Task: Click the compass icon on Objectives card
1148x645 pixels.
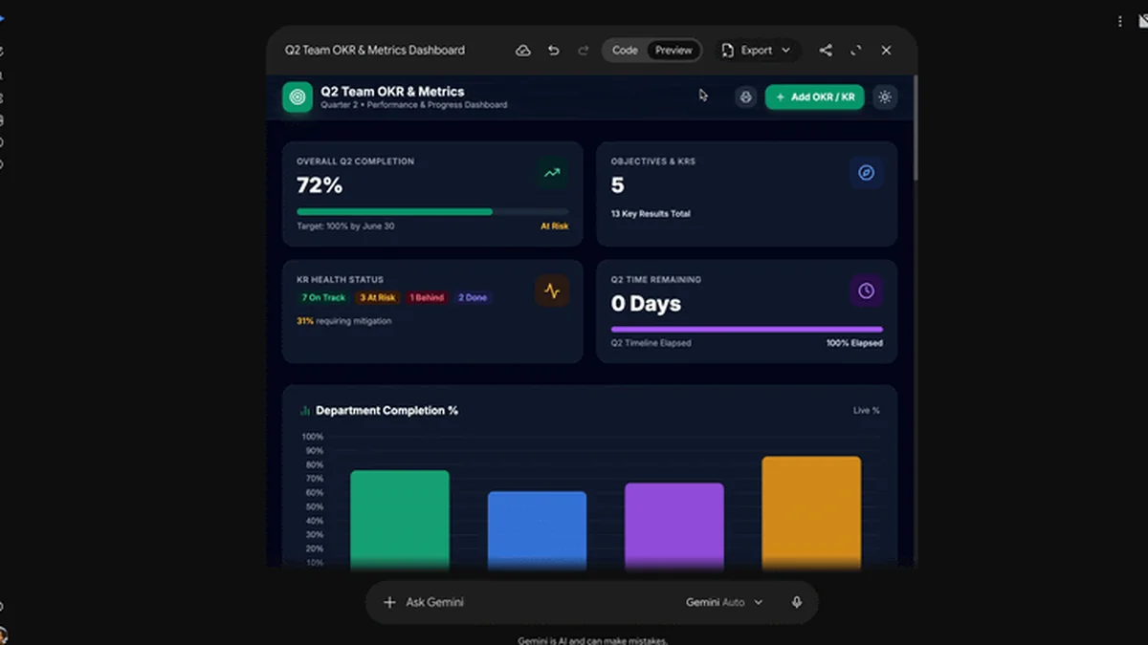Action: coord(866,173)
